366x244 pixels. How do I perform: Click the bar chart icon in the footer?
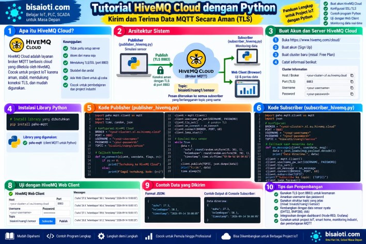click(x=149, y=236)
